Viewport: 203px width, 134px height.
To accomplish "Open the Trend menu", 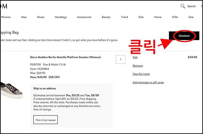I will pos(124,17).
